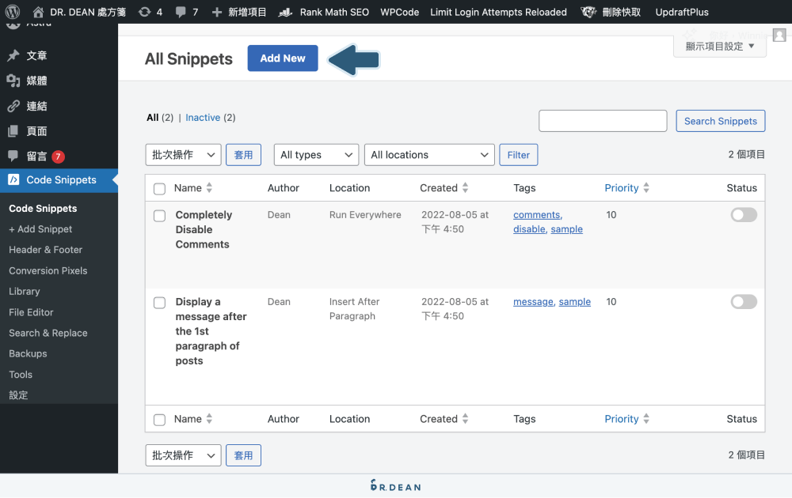The width and height of the screenshot is (792, 498).
Task: Open the comments tag link
Action: tap(537, 214)
